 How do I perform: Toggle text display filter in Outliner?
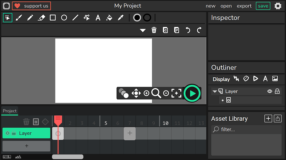[265, 79]
